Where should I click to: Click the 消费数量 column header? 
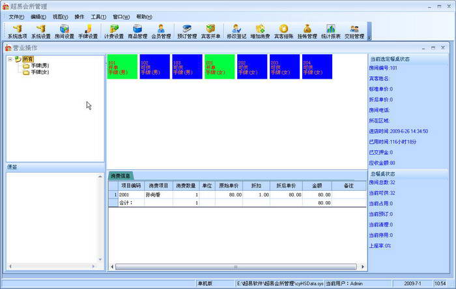[x=186, y=186]
